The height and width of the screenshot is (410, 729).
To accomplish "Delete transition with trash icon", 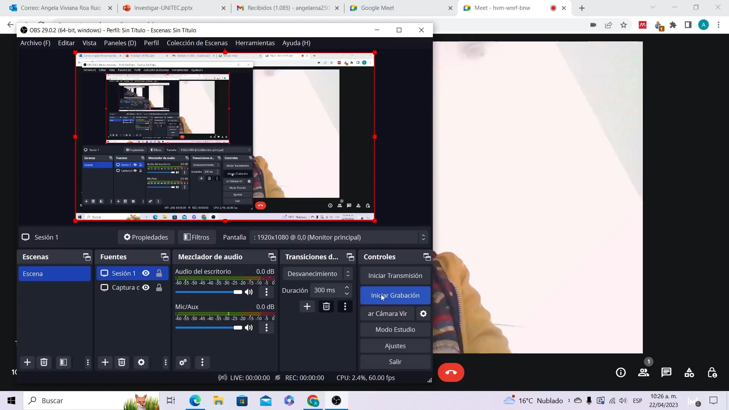I will pos(326,306).
